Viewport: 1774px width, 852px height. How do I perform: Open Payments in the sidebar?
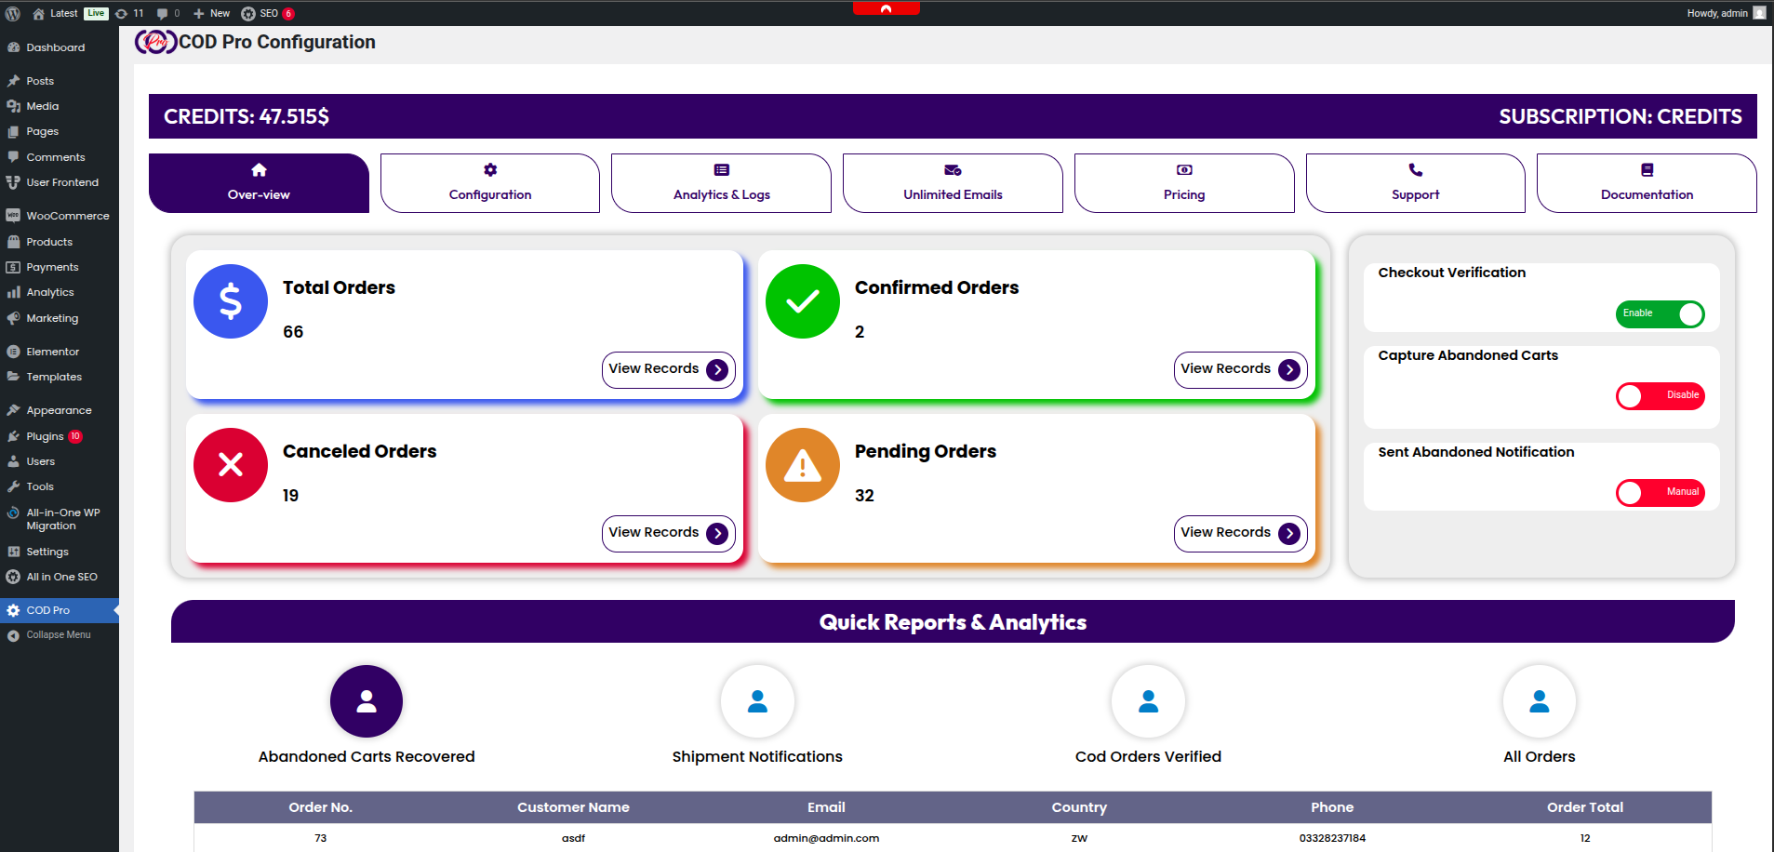(60, 267)
